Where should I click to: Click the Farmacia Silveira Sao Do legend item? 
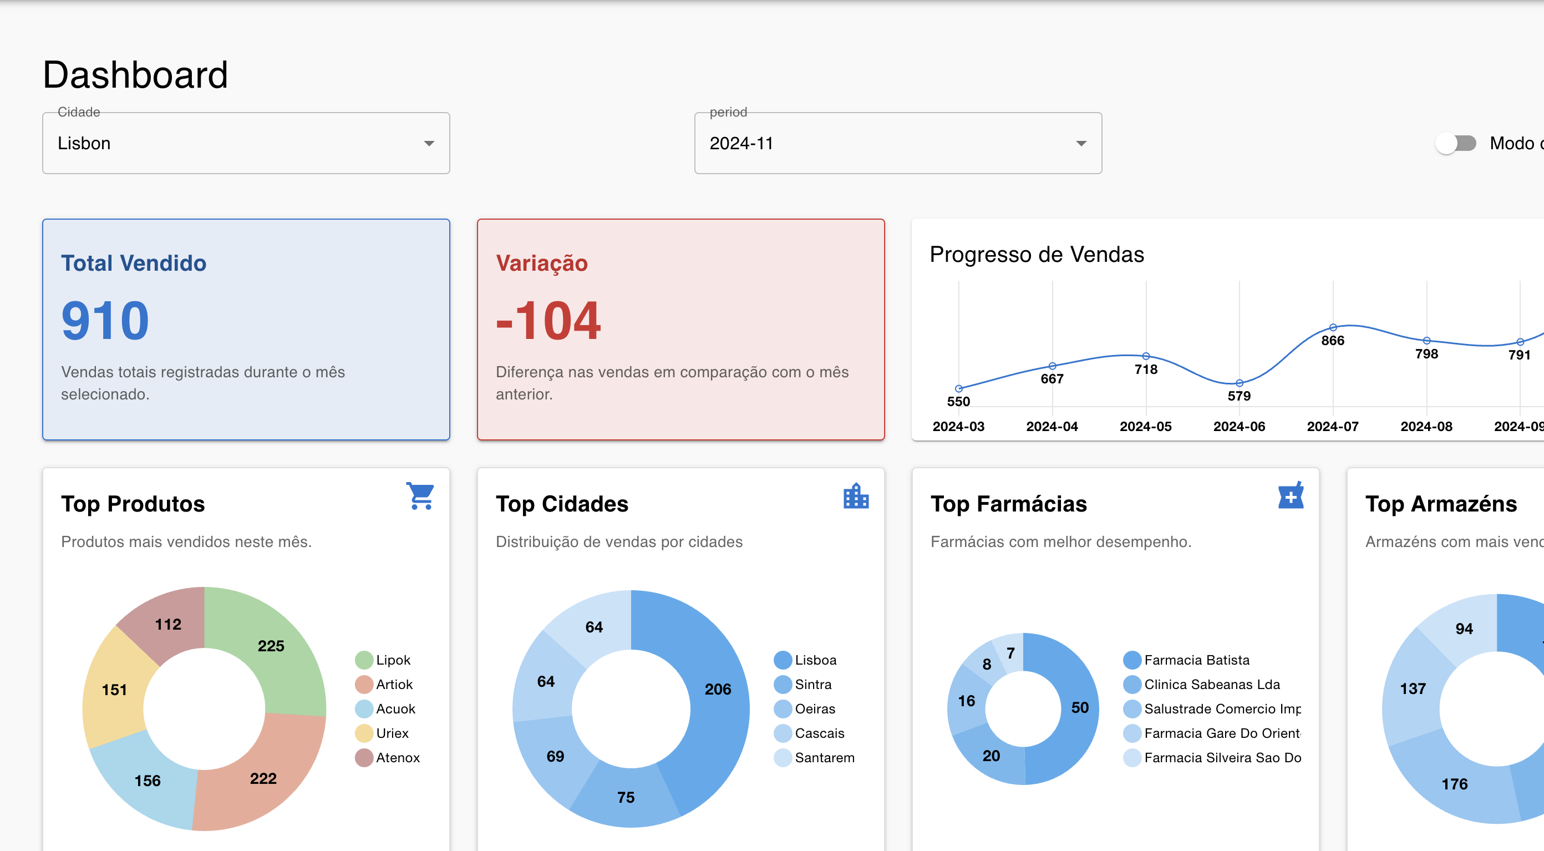[x=1212, y=758]
